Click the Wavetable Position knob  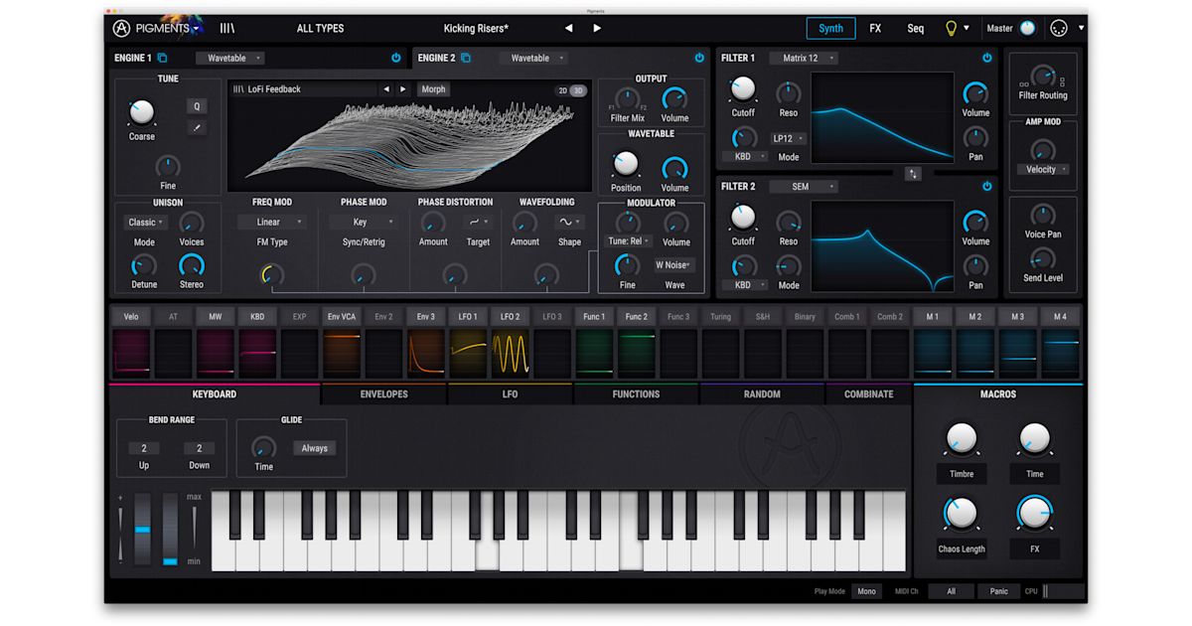pyautogui.click(x=626, y=164)
